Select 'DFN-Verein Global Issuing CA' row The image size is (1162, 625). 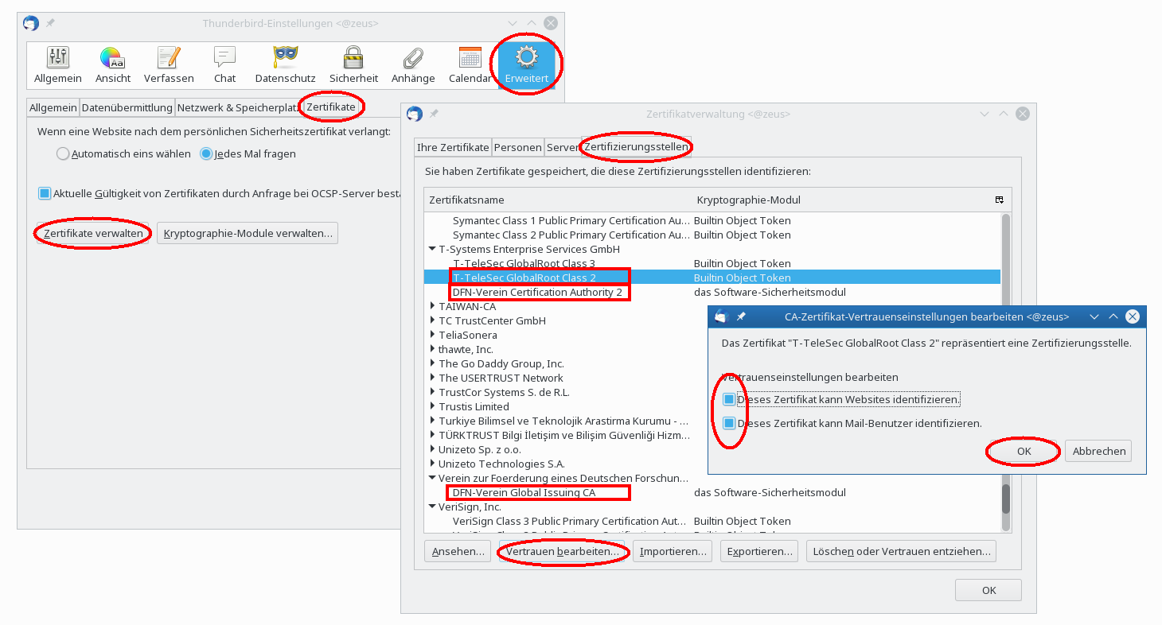pos(712,492)
